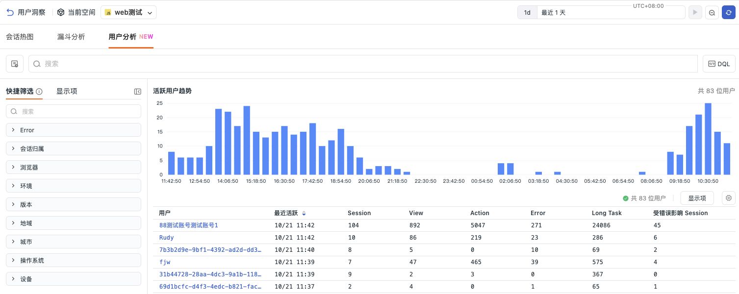Click the 1d time range button
The image size is (739, 294).
527,12
